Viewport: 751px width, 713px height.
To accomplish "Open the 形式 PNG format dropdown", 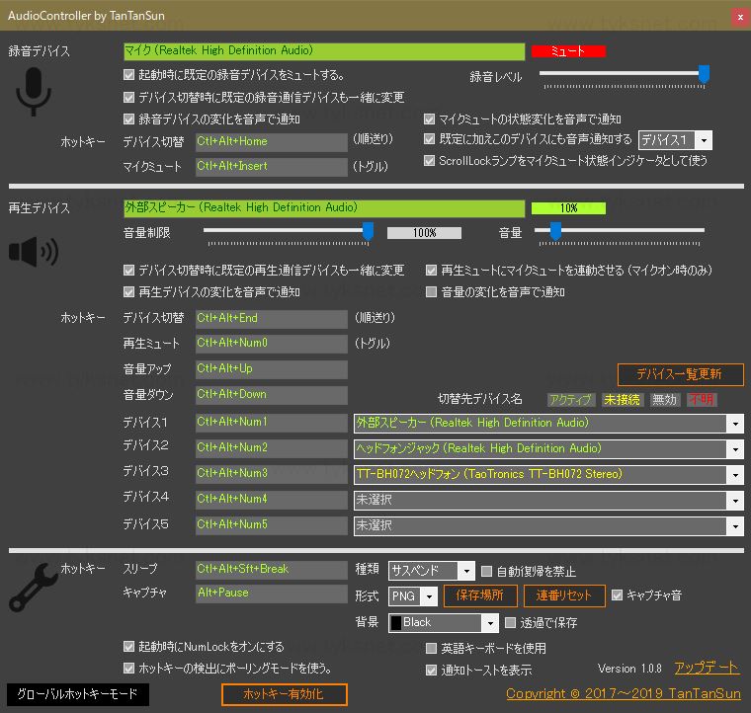I will coord(413,596).
